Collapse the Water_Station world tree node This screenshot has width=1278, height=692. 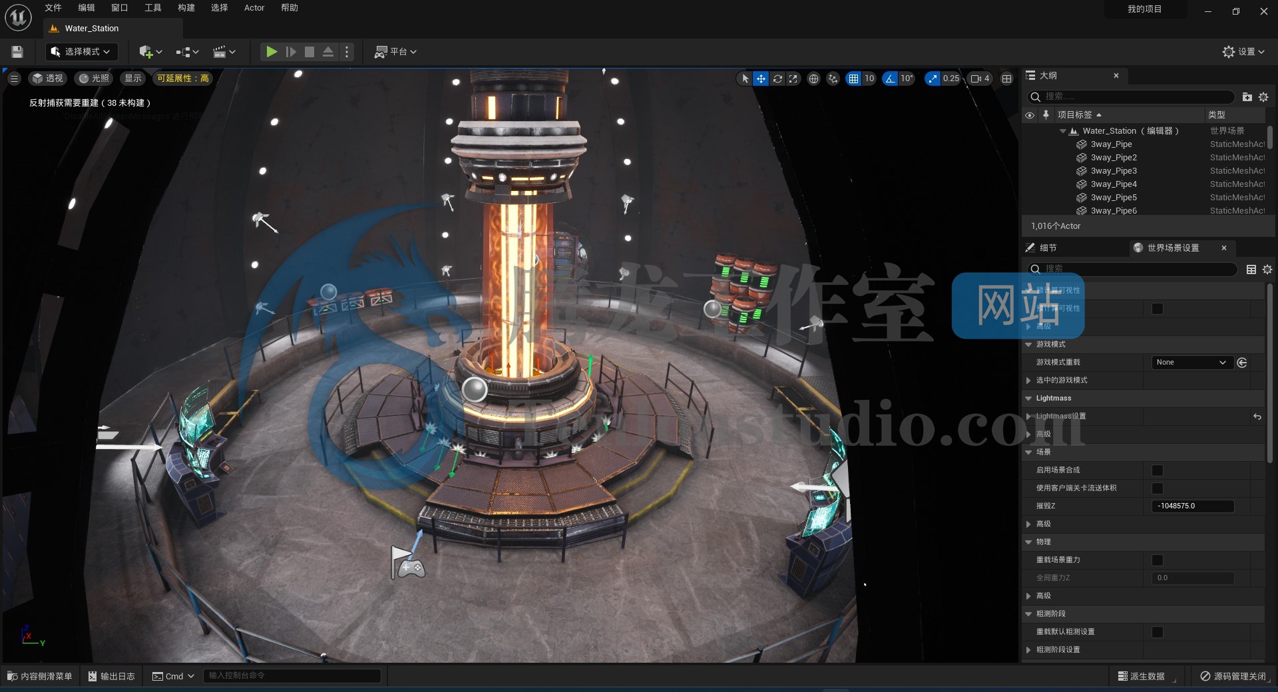coord(1063,131)
